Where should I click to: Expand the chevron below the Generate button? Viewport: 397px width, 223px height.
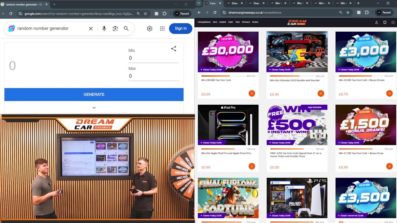click(x=94, y=108)
